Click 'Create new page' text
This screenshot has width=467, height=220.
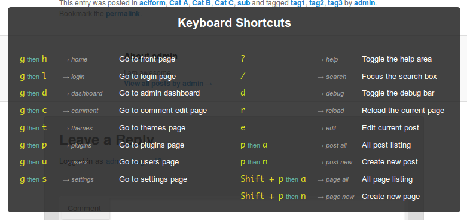pyautogui.click(x=390, y=197)
